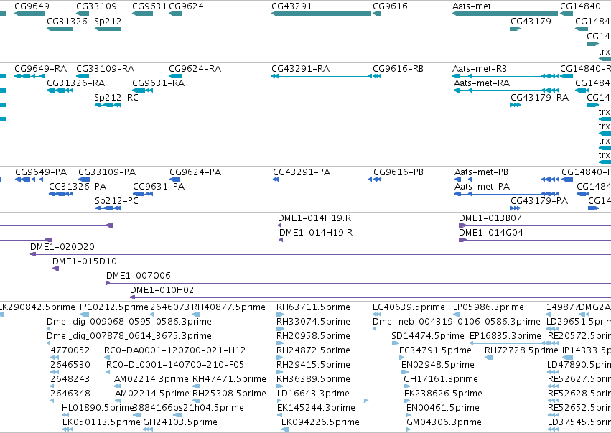The image size is (611, 433).
Task: Click the Aats-met-RA transcript label
Action: coord(482,83)
